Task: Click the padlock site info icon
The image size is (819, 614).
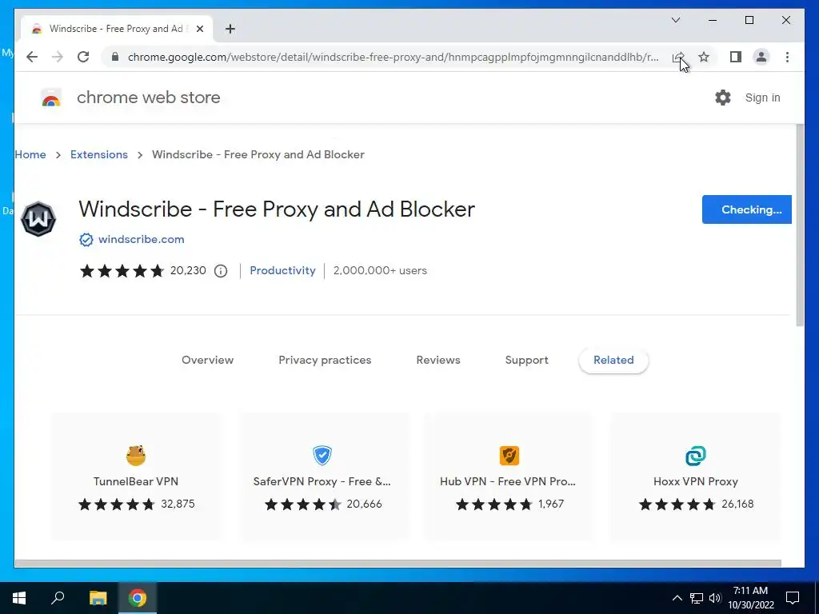Action: click(x=115, y=57)
